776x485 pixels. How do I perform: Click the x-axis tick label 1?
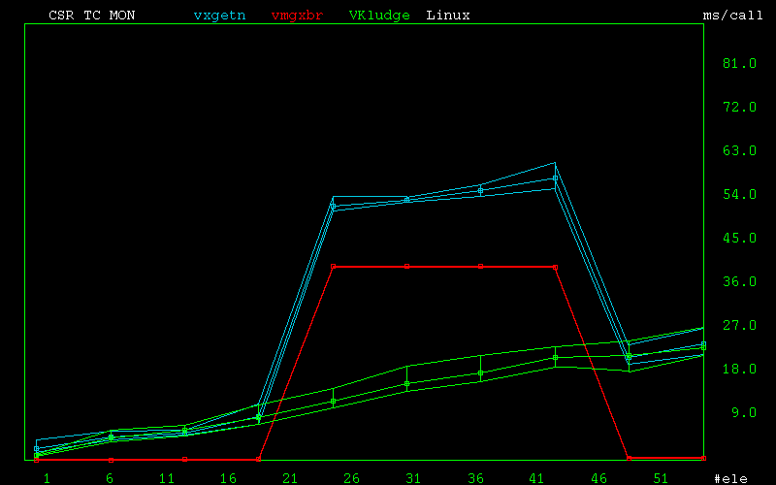[47, 478]
